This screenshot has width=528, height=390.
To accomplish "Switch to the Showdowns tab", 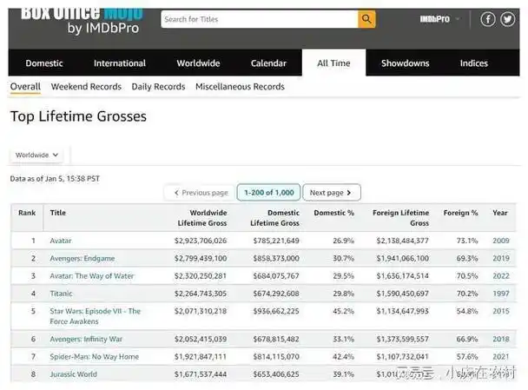I will tap(405, 63).
